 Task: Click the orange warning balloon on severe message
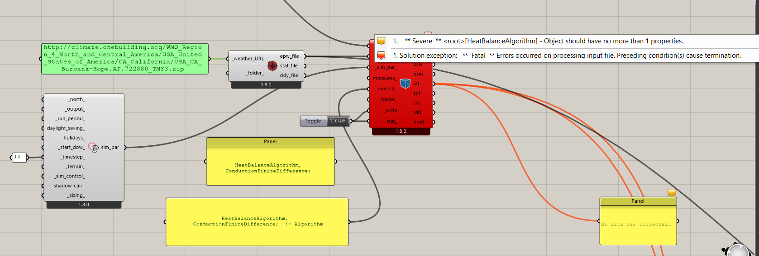point(381,41)
